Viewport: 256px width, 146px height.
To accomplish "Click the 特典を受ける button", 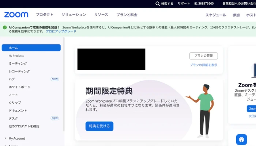I will tap(99, 126).
